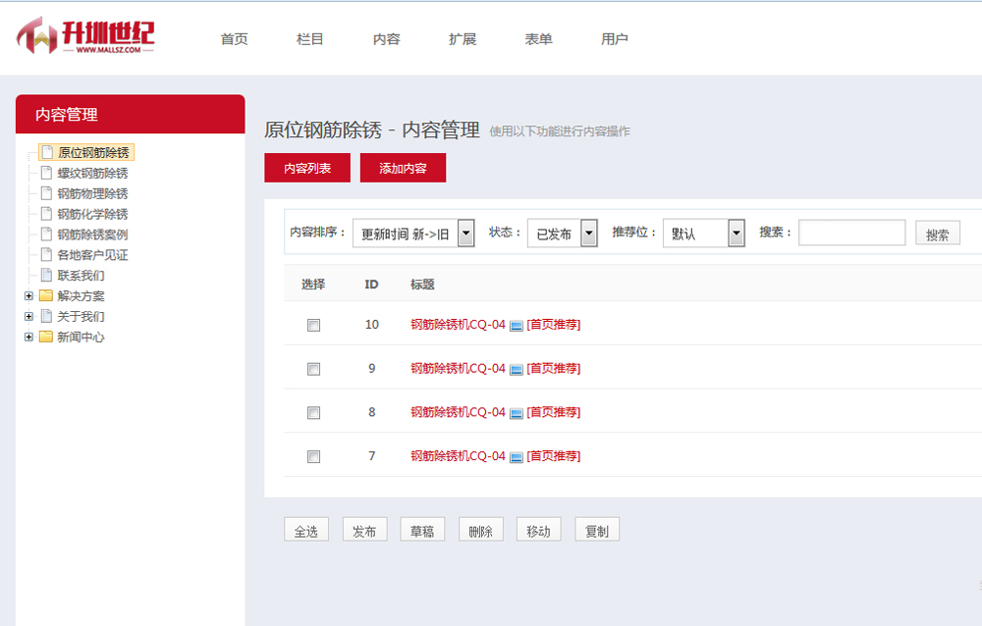Screen dimensions: 982x626
Task: Select 钢筋化学除锈 in sidebar tree
Action: [x=92, y=214]
